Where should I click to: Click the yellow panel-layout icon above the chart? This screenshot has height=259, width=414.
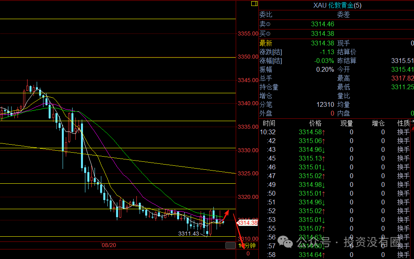[x=254, y=4]
